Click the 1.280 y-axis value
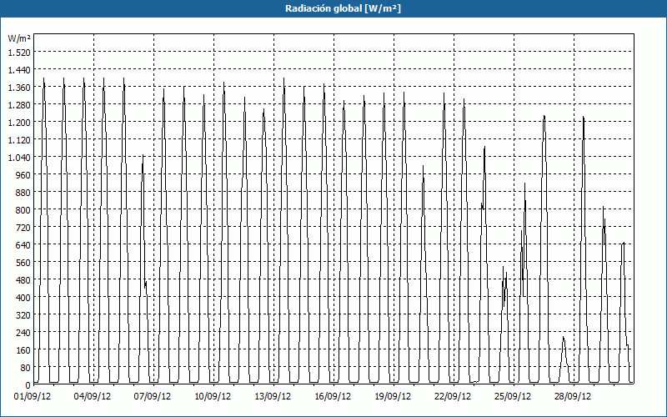The width and height of the screenshot is (667, 417). click(x=19, y=105)
